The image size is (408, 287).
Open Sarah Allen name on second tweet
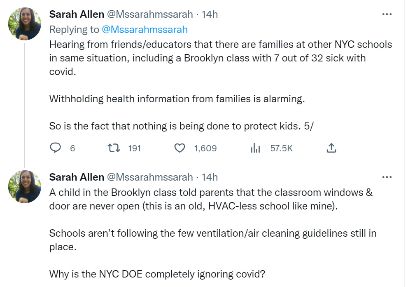[77, 177]
